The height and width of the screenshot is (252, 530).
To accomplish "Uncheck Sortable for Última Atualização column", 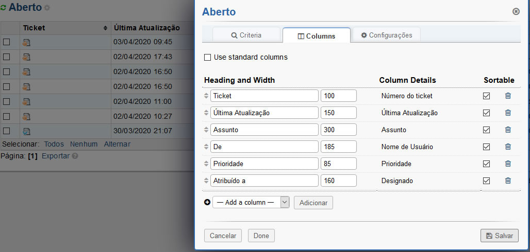I will point(486,113).
